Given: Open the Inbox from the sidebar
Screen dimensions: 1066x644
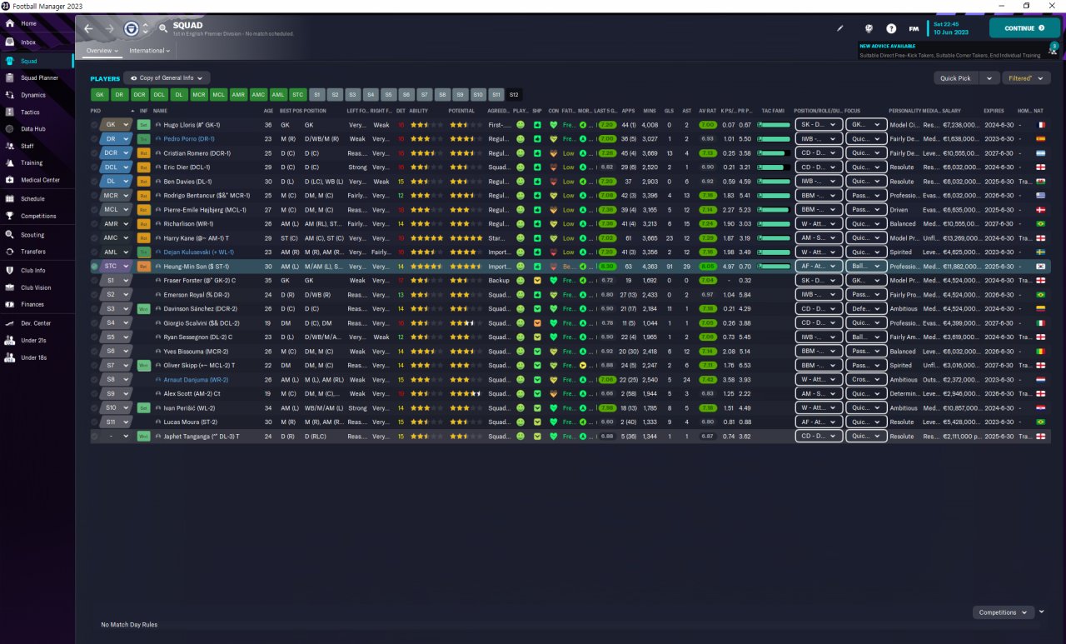Looking at the screenshot, I should (28, 42).
